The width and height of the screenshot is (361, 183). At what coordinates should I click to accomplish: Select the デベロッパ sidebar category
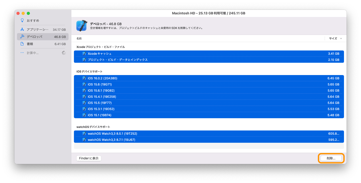(43, 37)
